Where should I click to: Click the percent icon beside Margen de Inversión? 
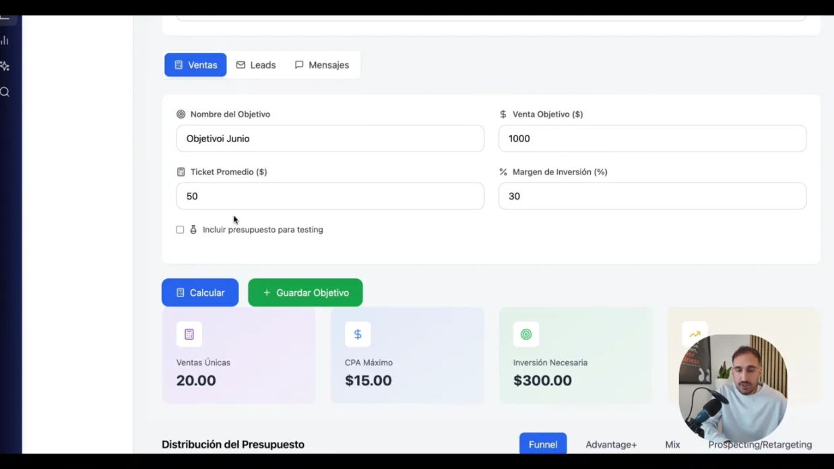(x=503, y=172)
